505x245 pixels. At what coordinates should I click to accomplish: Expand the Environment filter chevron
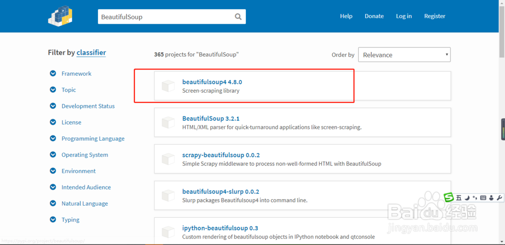(x=53, y=171)
